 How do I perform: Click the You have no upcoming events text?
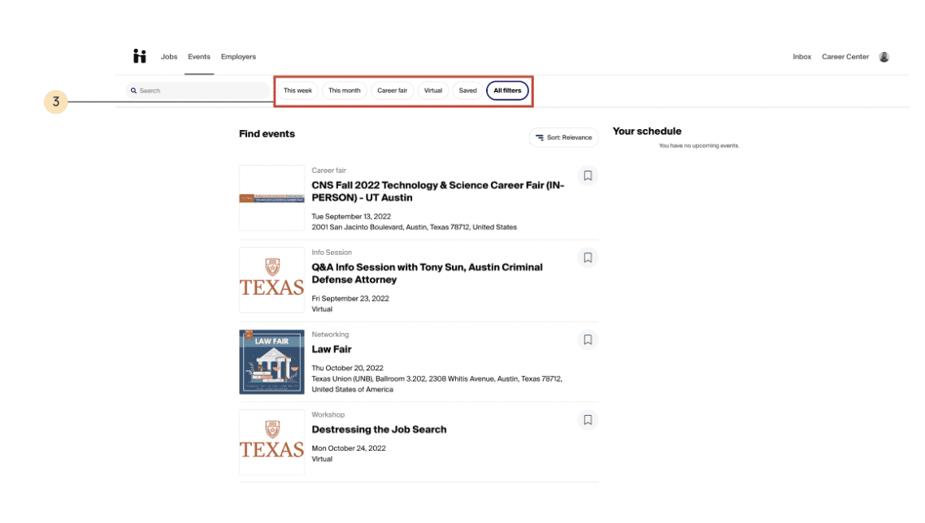(x=699, y=145)
